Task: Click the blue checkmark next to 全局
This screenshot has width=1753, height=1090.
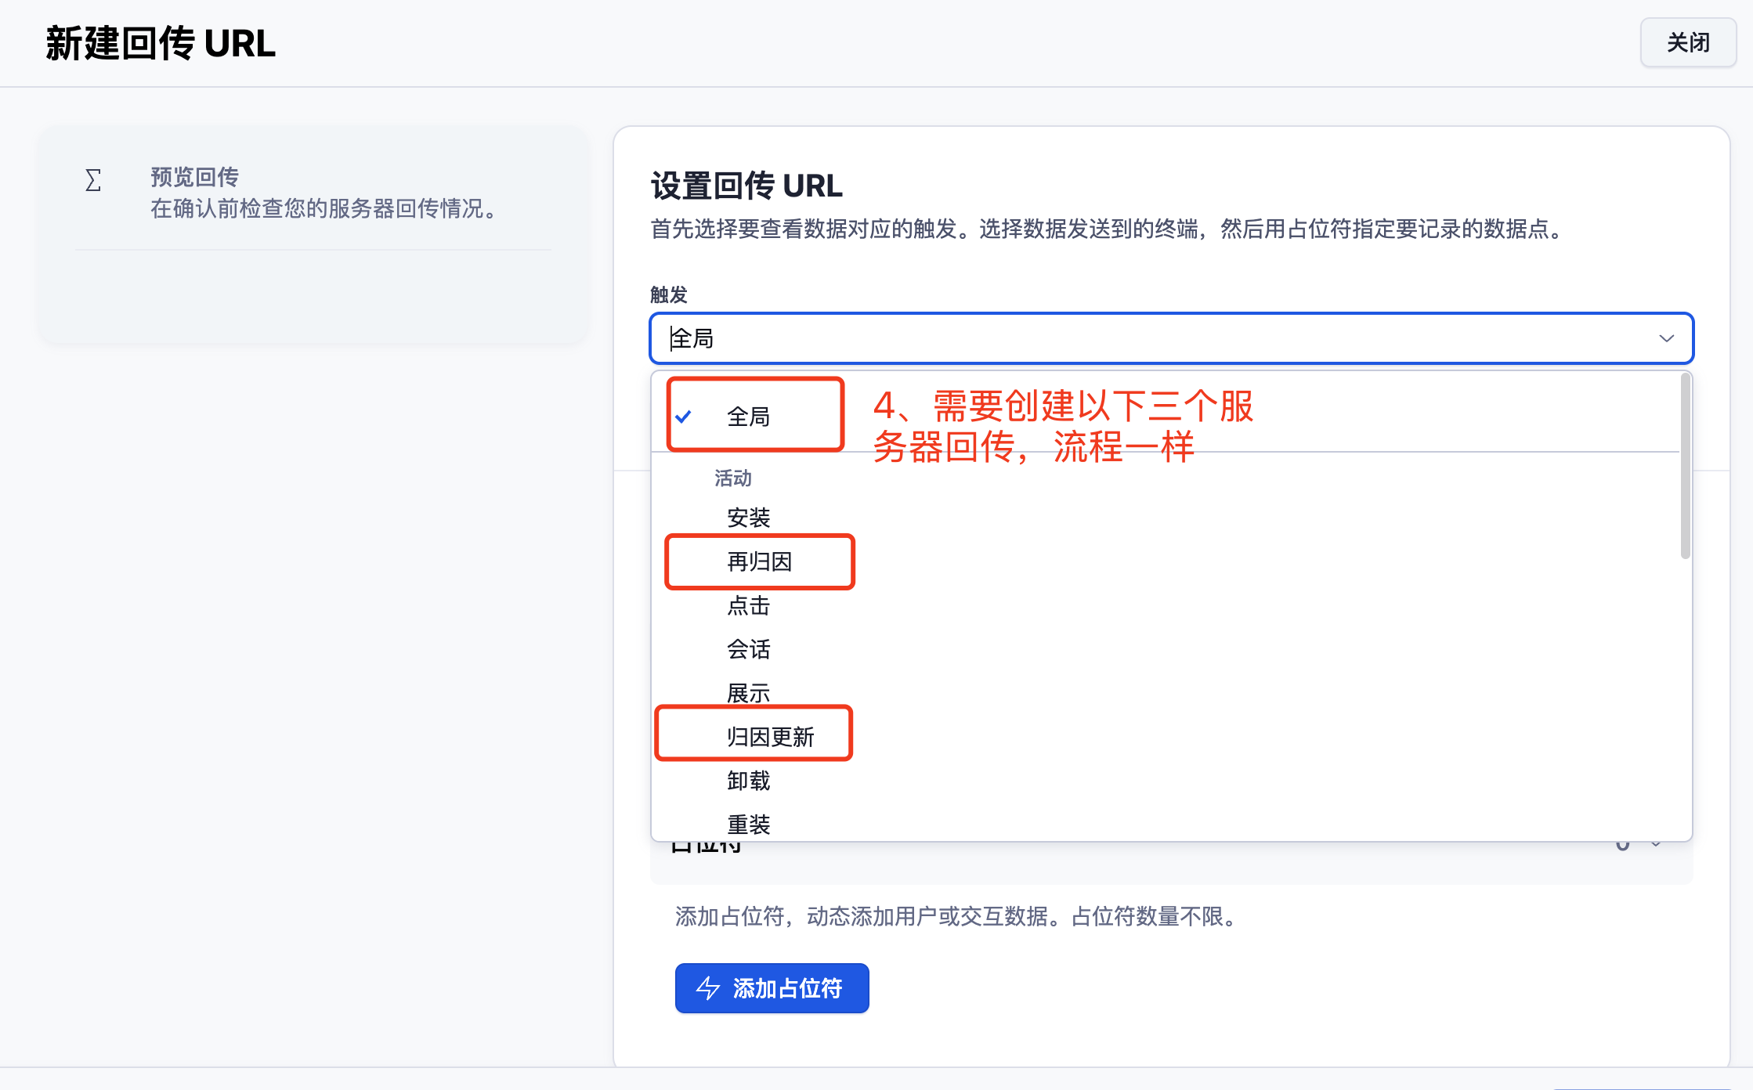Action: 683,417
